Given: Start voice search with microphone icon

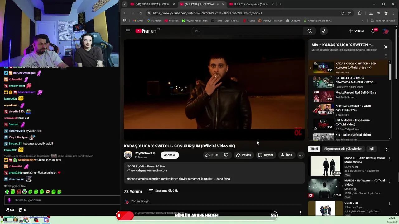Looking at the screenshot, I should (324, 31).
